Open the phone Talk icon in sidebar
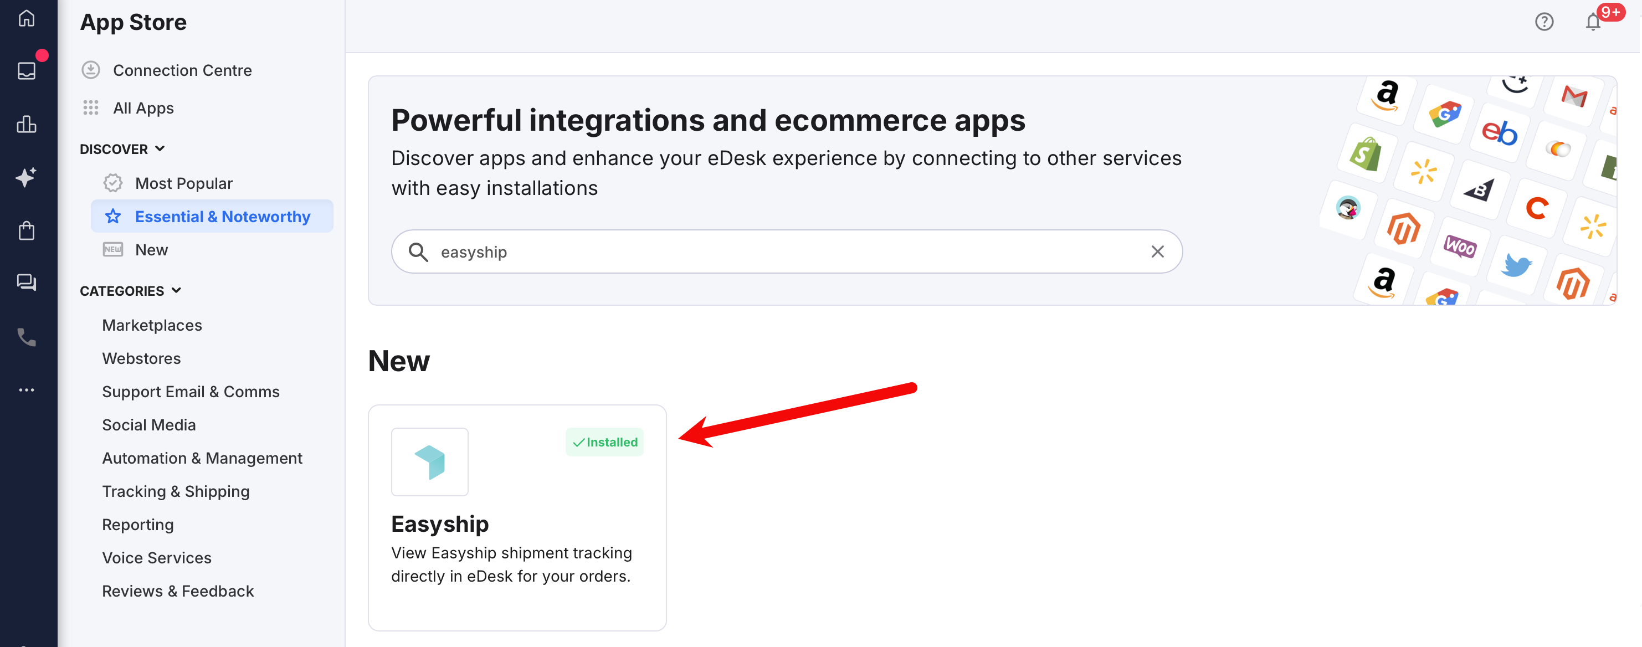1642x647 pixels. [x=26, y=337]
